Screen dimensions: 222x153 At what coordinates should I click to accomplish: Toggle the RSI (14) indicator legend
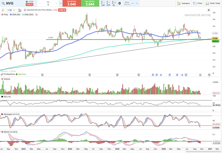[x=6, y=97]
